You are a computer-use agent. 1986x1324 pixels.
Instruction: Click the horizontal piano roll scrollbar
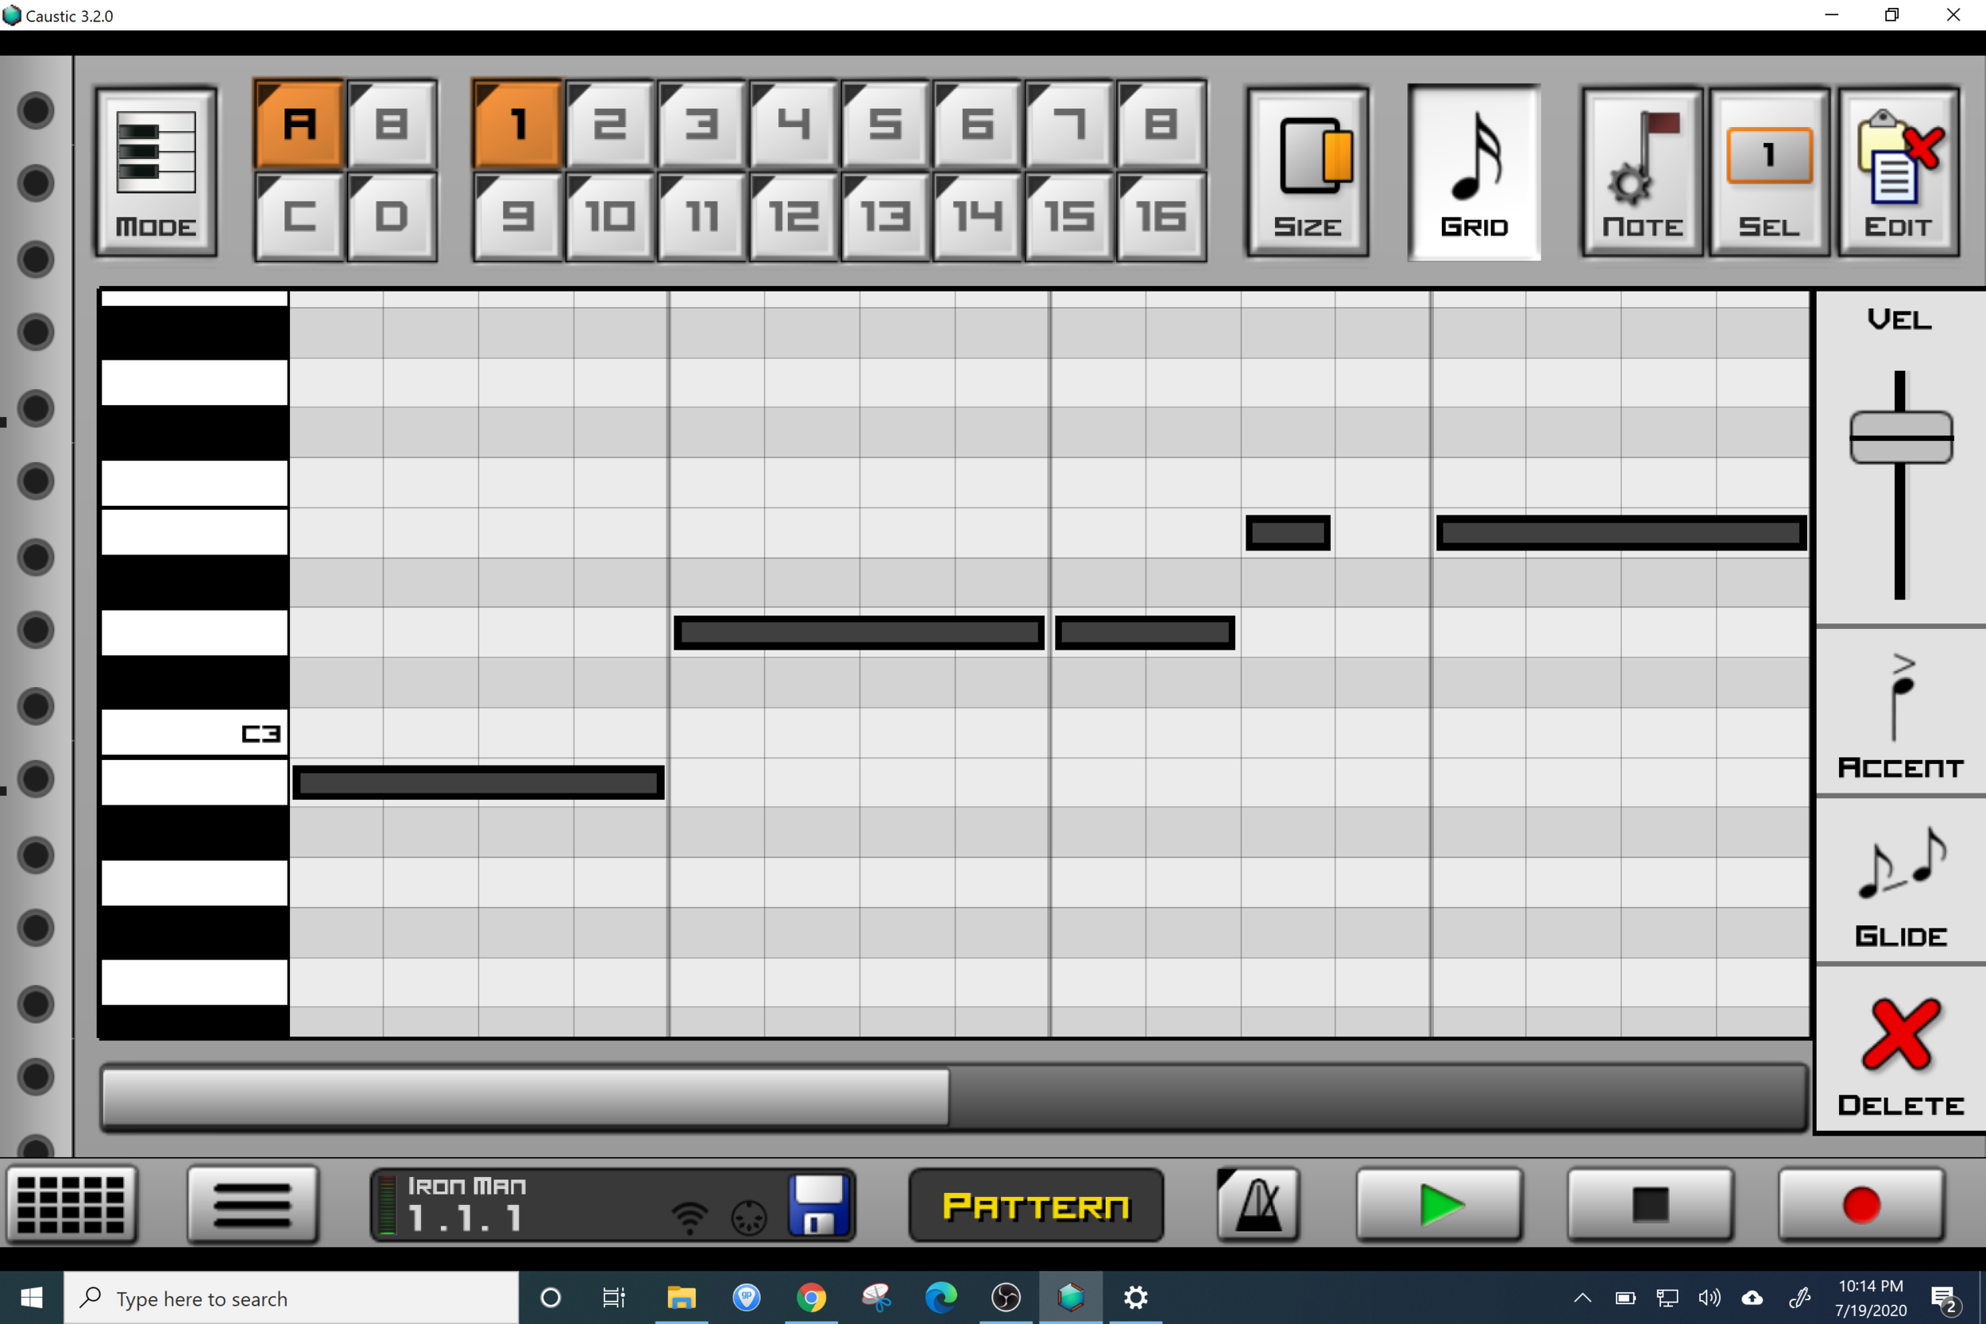point(525,1097)
